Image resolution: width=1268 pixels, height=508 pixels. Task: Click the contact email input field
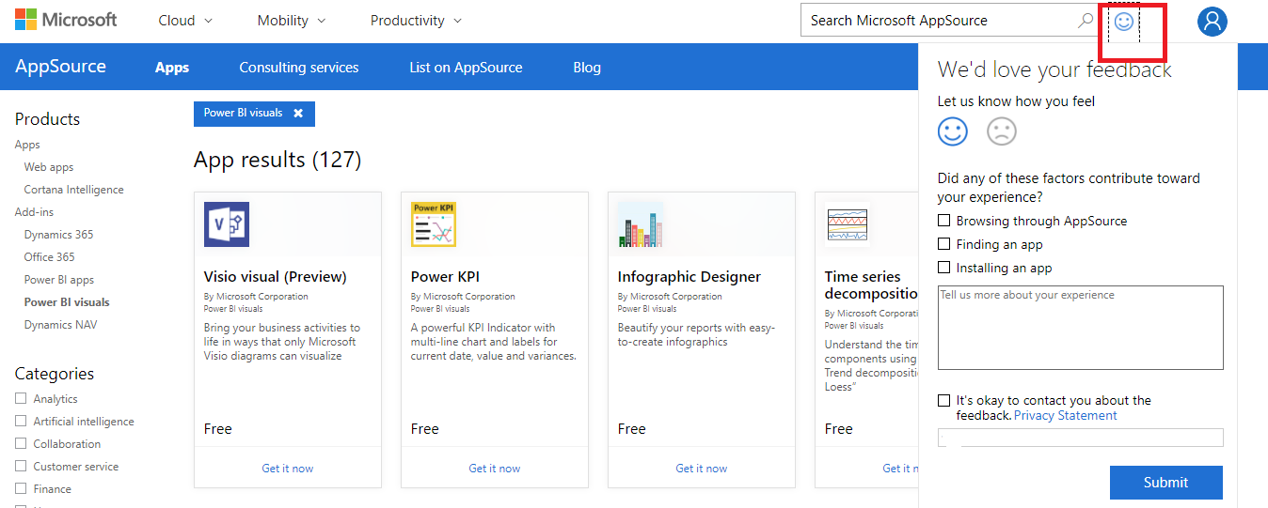[x=1081, y=438]
